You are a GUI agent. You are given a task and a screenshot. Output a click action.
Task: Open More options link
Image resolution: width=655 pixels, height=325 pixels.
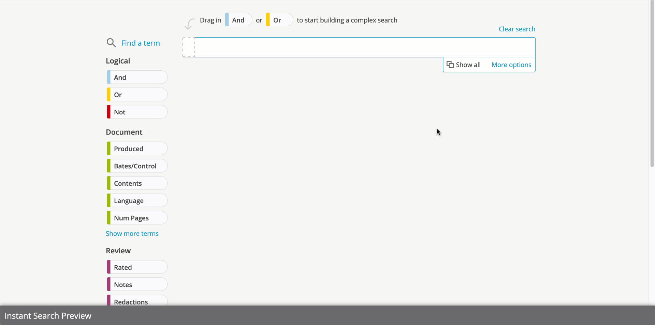point(511,65)
